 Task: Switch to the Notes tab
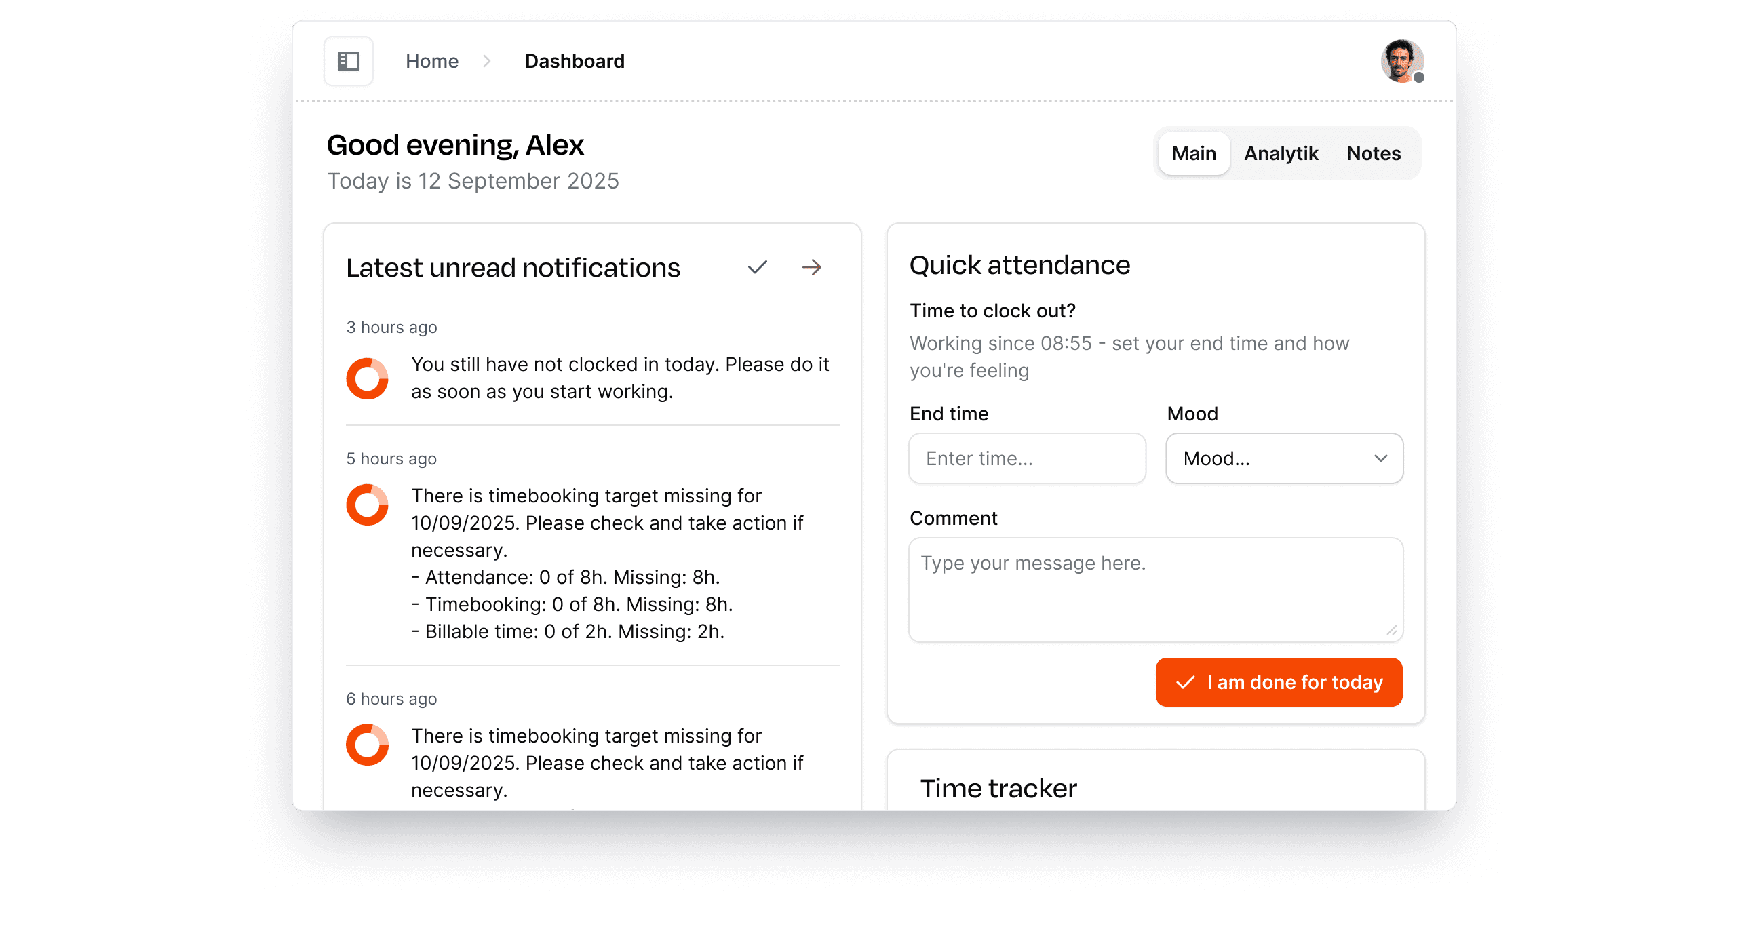coord(1374,153)
